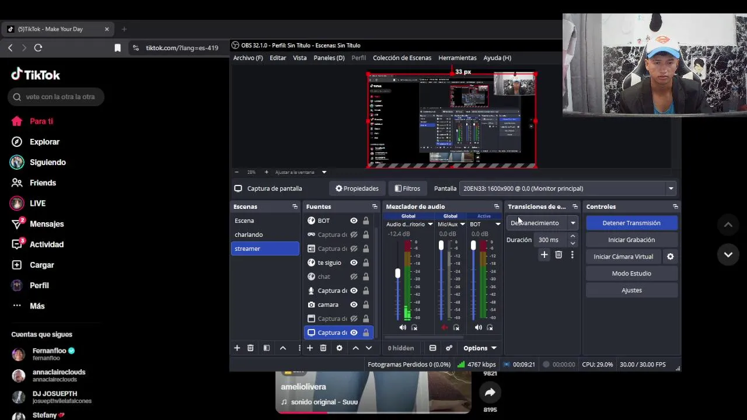Open advanced audio properties gears icon

(x=449, y=348)
